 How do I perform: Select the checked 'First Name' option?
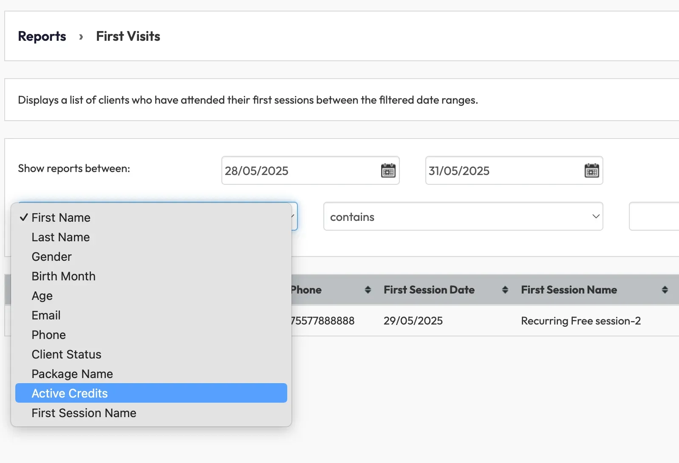(x=61, y=217)
